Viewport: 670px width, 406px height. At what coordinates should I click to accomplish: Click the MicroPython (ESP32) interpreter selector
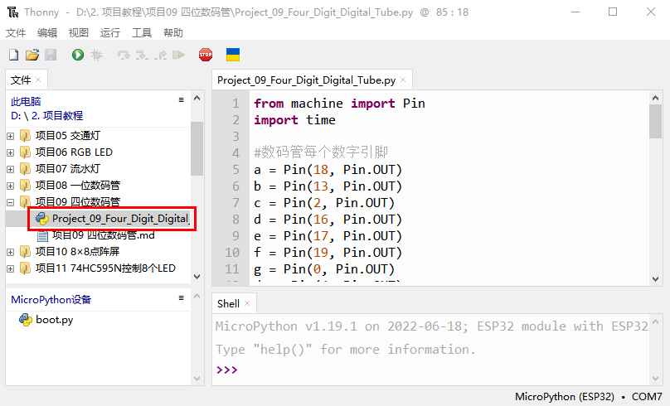pos(564,396)
